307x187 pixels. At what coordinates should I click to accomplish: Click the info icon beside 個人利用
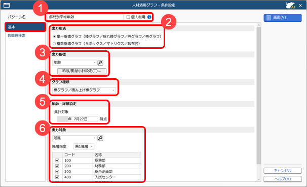pos(149,17)
